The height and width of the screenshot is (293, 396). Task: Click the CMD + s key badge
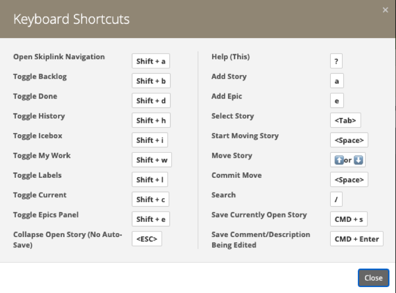click(x=349, y=219)
